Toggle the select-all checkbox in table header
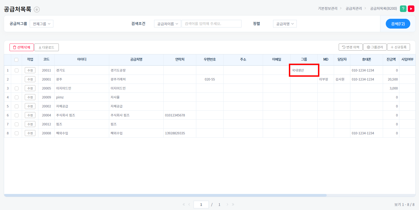The height and width of the screenshot is (210, 419). click(16, 60)
